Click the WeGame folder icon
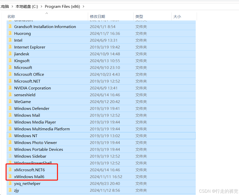 10,102
